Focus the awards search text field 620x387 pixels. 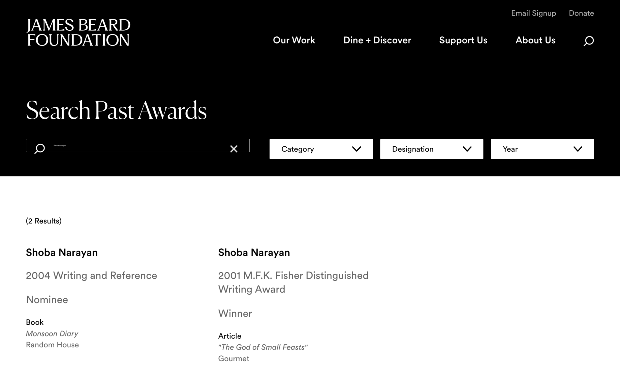(x=136, y=146)
